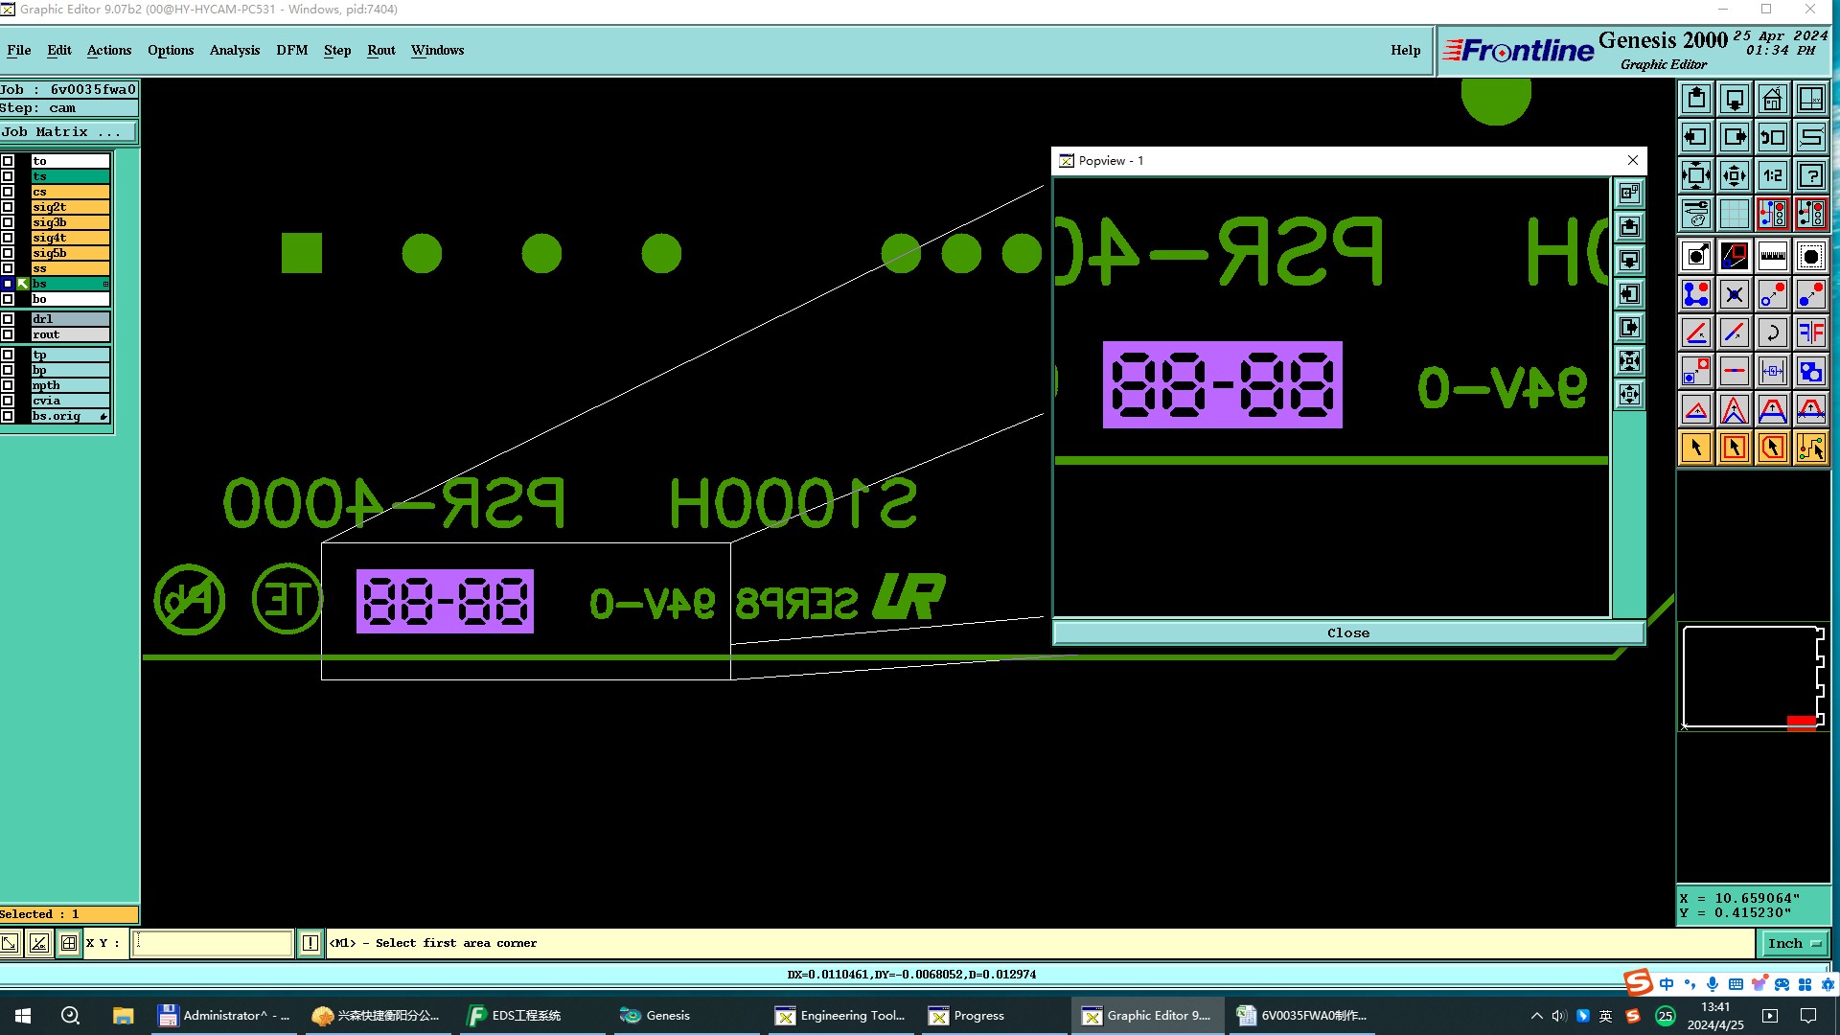Open the Edit menu
1840x1035 pixels.
pos(59,50)
